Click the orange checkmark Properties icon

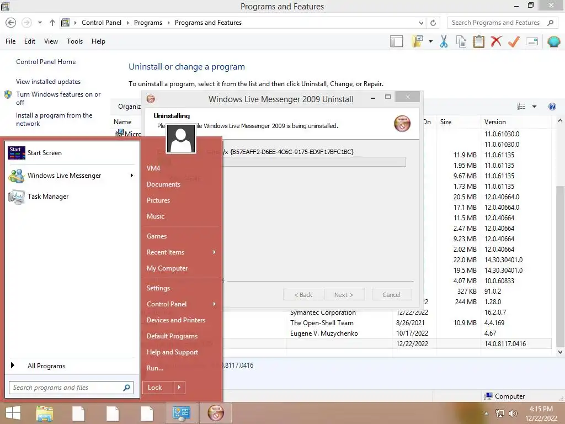[x=514, y=41]
